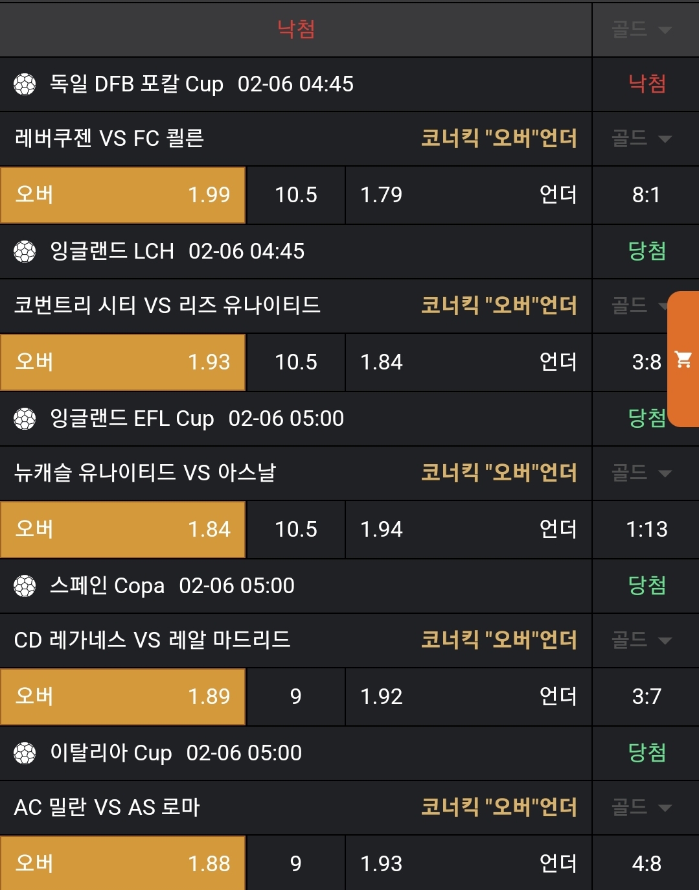Image resolution: width=699 pixels, height=890 pixels.
Task: Click the soccer ball icon beside 이탈리아 Cup
Action: coord(25,753)
